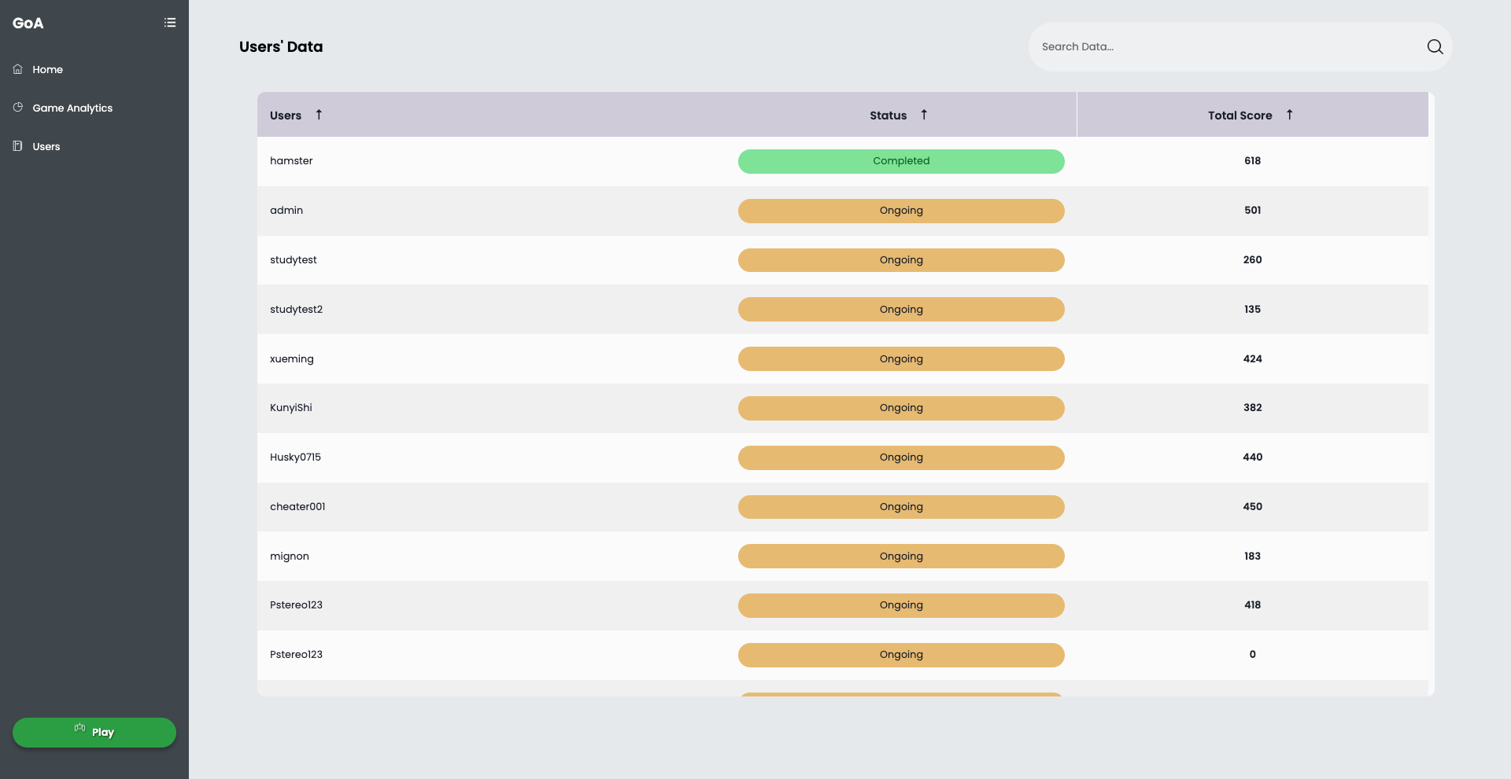Click the Total Score column header
Screen dimensions: 1511x779
[1240, 116]
